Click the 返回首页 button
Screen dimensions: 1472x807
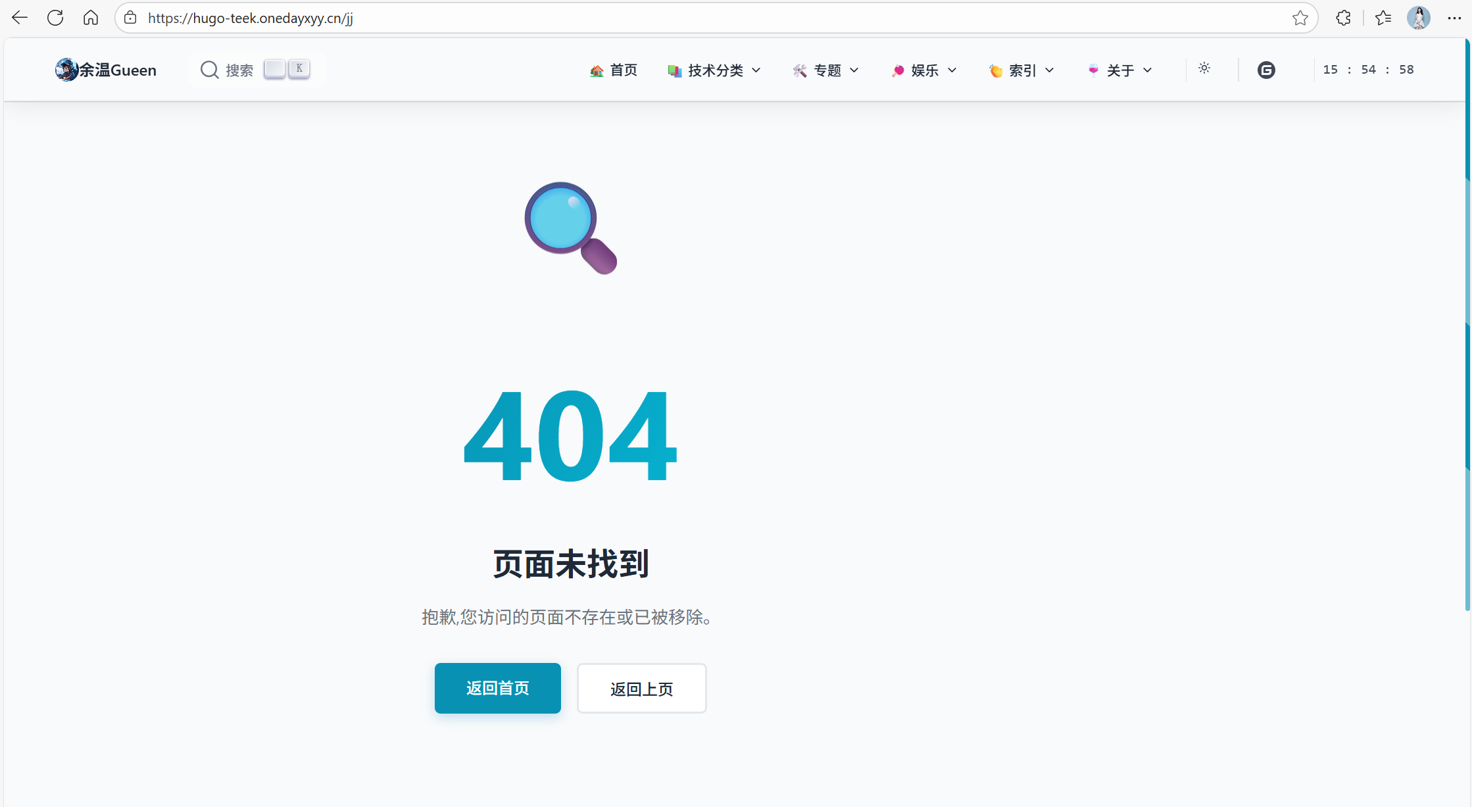click(x=497, y=688)
